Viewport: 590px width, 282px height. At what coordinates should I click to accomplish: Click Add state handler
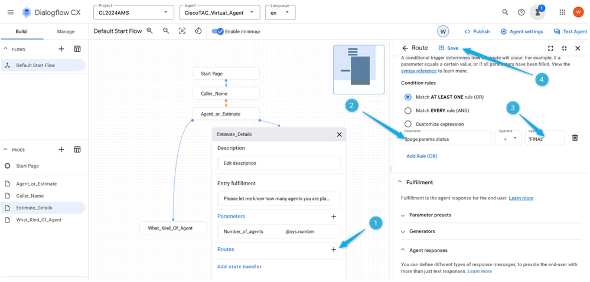pos(239,267)
